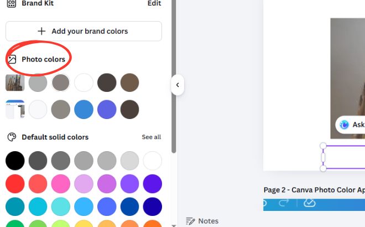Pick off-white swatch in screenshot photo row
Image resolution: width=365 pixels, height=227 pixels.
pyautogui.click(x=38, y=109)
